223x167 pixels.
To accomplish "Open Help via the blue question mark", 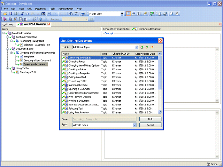I will [83, 14].
